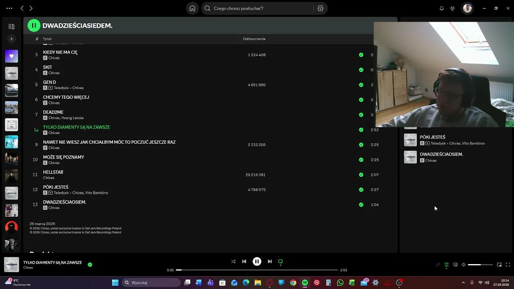This screenshot has height=289, width=514.
Task: Open now-playing album cover thumbnail
Action: 11,265
